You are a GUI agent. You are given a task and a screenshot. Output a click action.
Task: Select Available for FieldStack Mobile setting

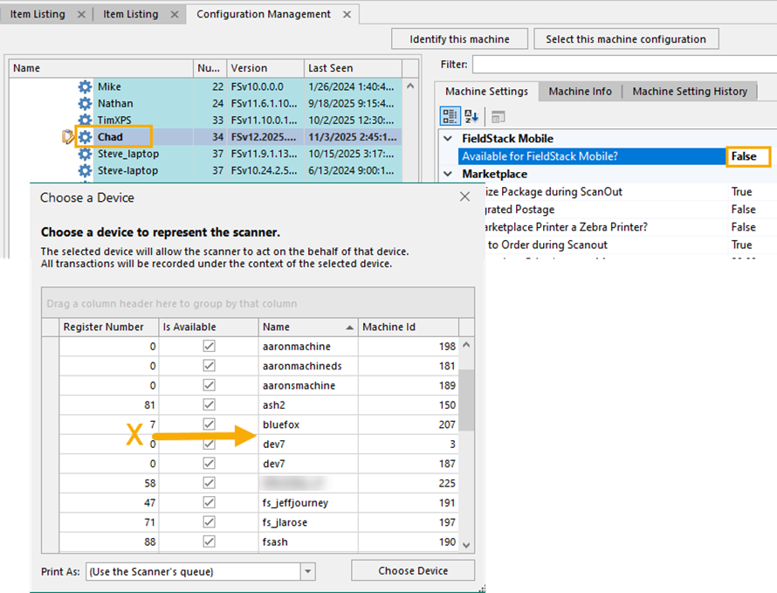tap(592, 156)
